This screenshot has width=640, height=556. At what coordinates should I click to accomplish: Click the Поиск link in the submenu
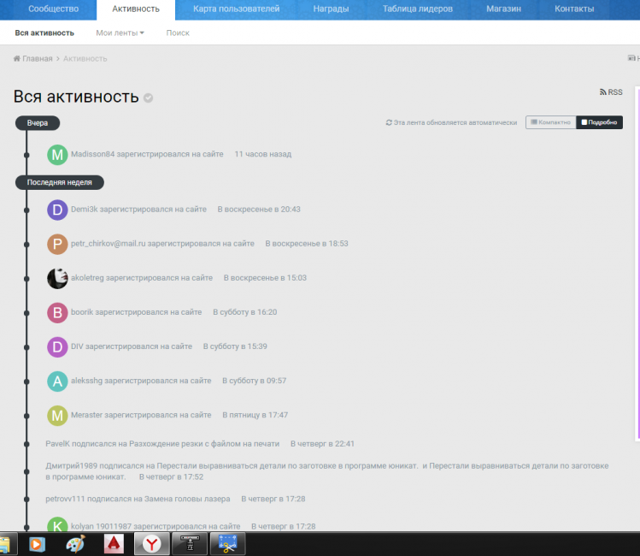click(178, 33)
